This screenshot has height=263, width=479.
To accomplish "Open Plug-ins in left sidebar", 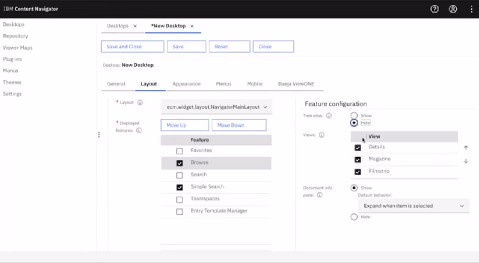I will (12, 59).
